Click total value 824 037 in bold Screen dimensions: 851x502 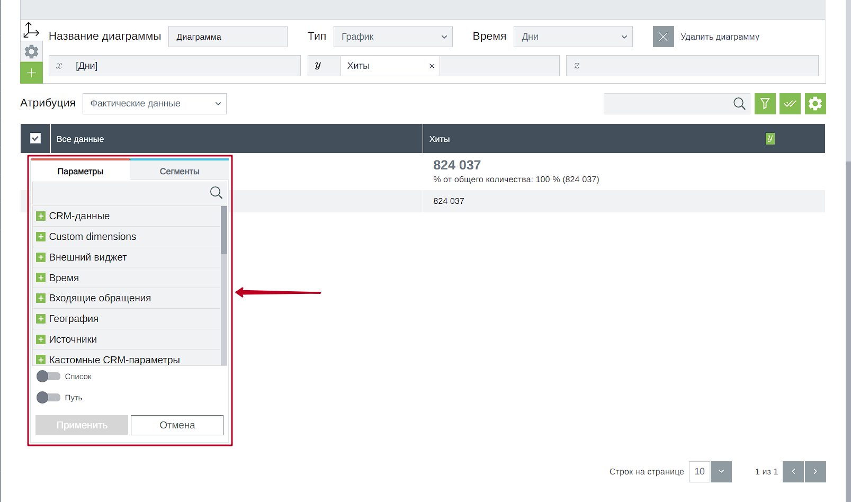click(x=457, y=165)
